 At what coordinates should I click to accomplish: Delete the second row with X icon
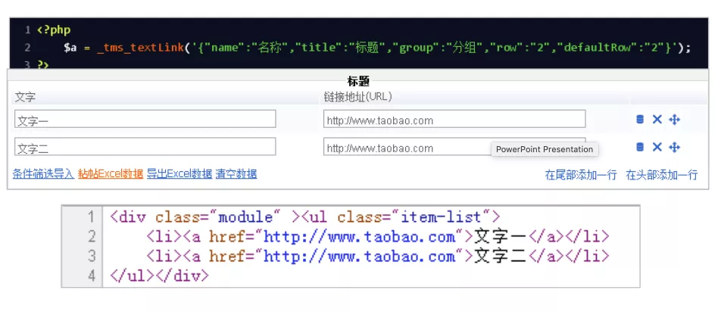(x=657, y=147)
